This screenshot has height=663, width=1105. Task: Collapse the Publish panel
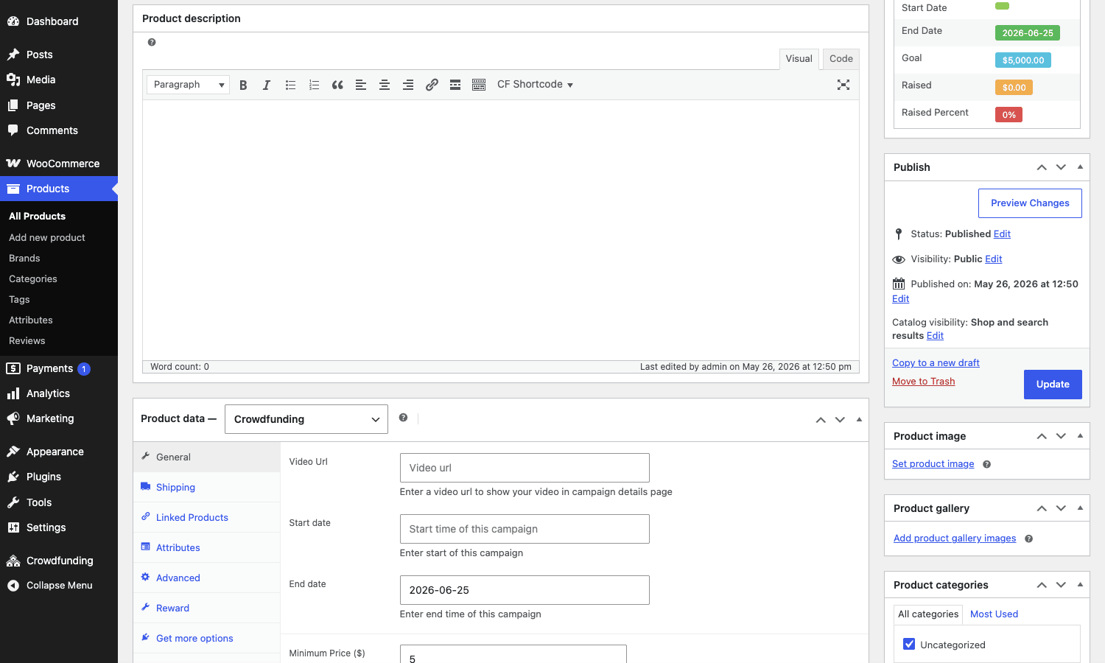coord(1080,167)
